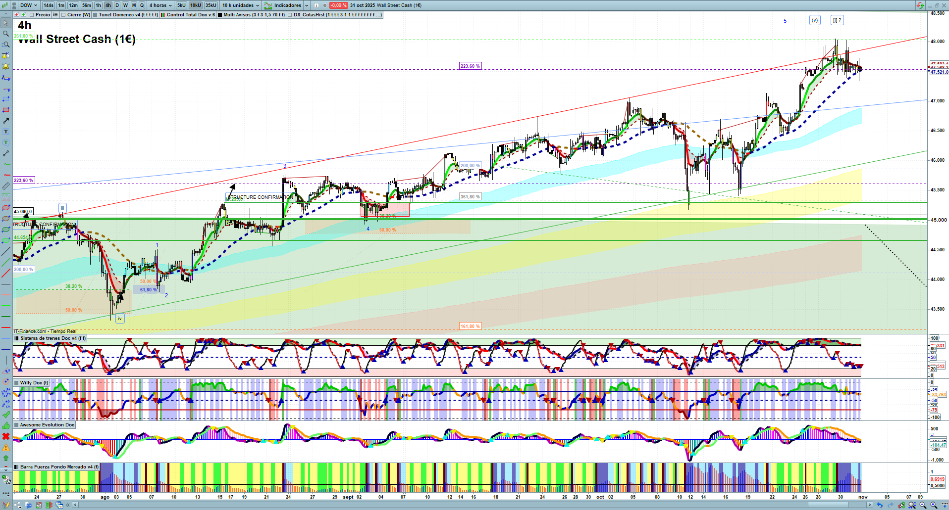Image resolution: width=949 pixels, height=510 pixels.
Task: Open the 10 k unidades dropdown
Action: [240, 5]
